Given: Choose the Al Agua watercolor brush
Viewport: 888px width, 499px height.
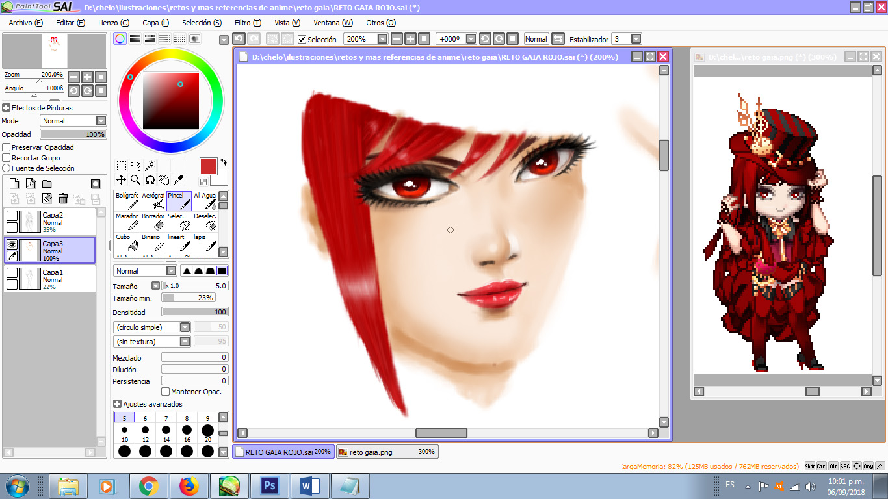Looking at the screenshot, I should click(x=205, y=201).
